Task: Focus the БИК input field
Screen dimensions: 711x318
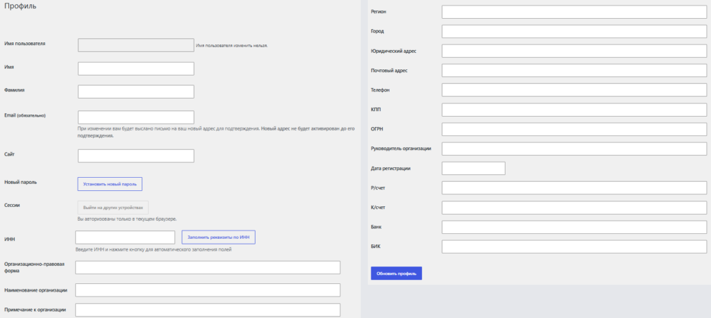Action: 574,246
